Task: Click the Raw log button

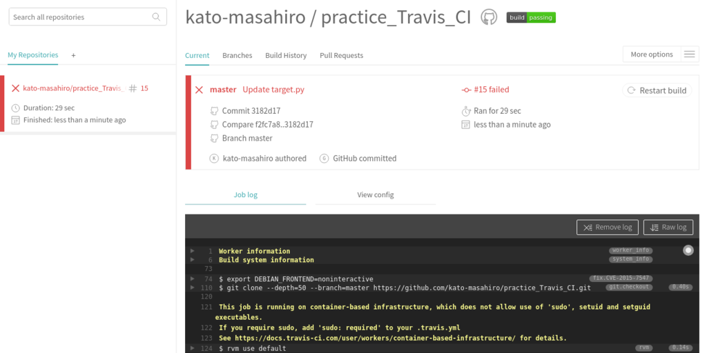Action: (668, 227)
